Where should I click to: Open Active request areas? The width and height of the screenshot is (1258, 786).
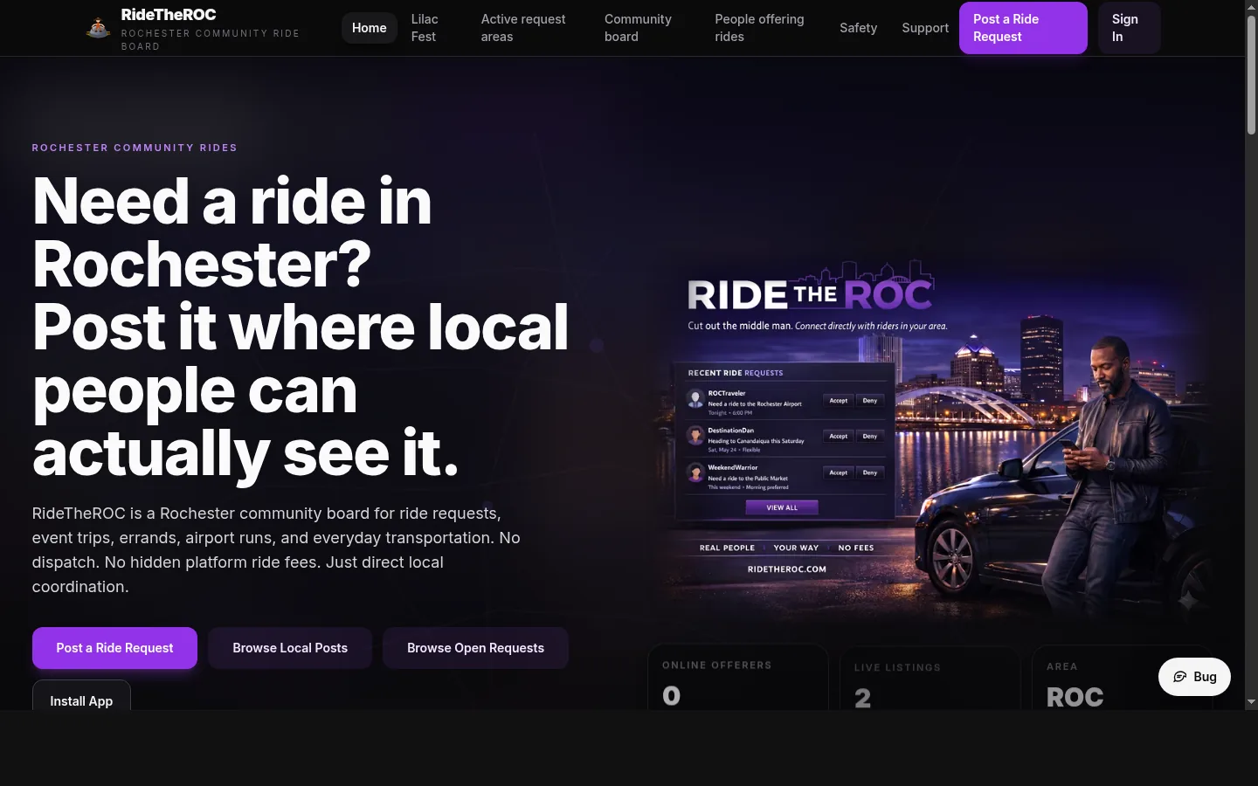click(x=523, y=28)
